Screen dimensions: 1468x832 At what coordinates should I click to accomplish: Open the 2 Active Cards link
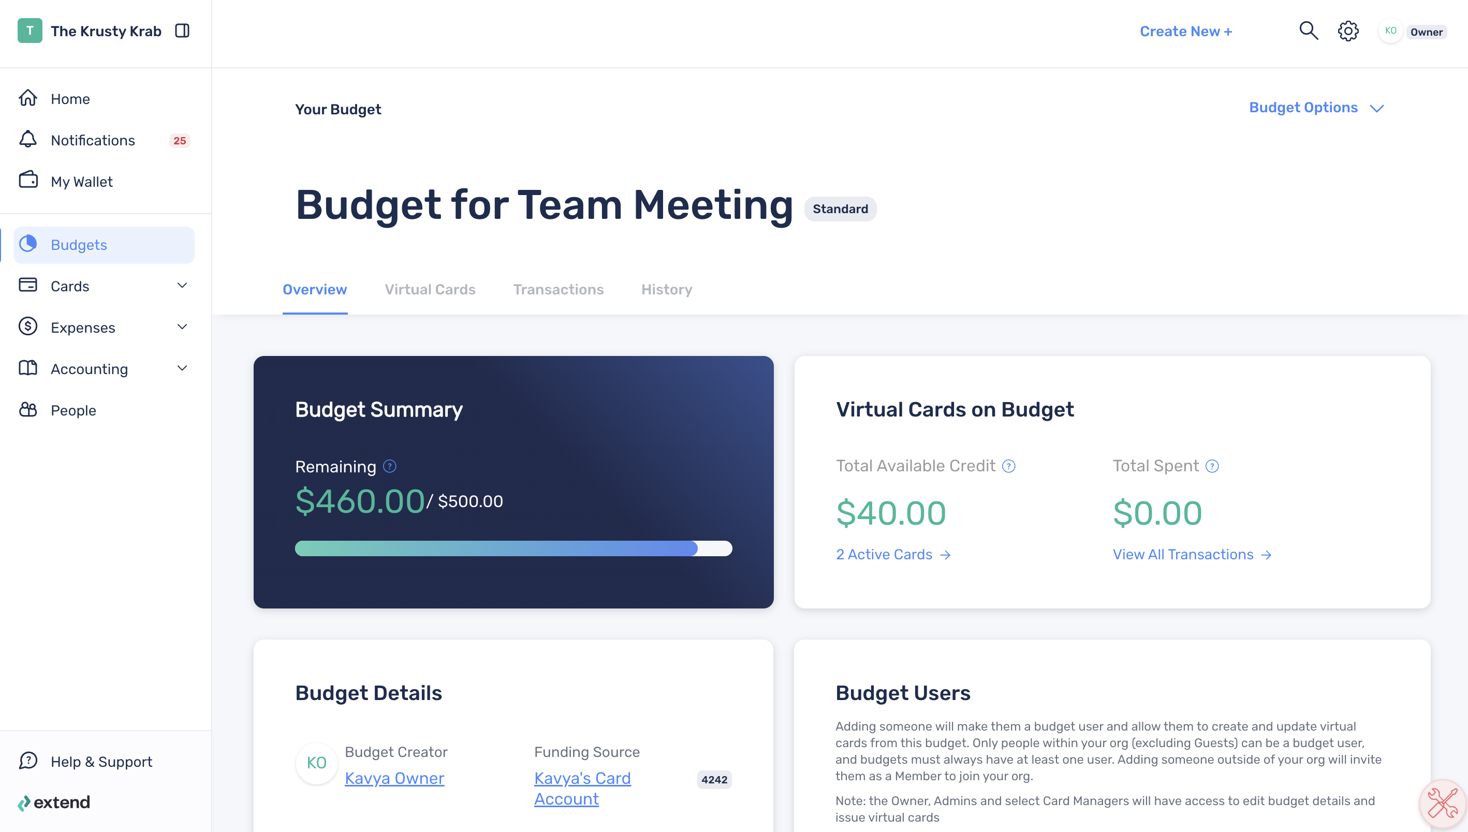[x=893, y=554]
